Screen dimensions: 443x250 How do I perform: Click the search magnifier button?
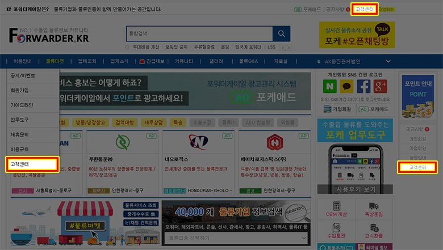click(281, 33)
